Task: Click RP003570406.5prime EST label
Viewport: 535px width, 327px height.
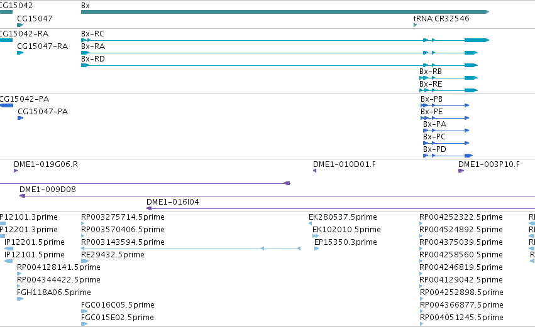Action: click(123, 230)
